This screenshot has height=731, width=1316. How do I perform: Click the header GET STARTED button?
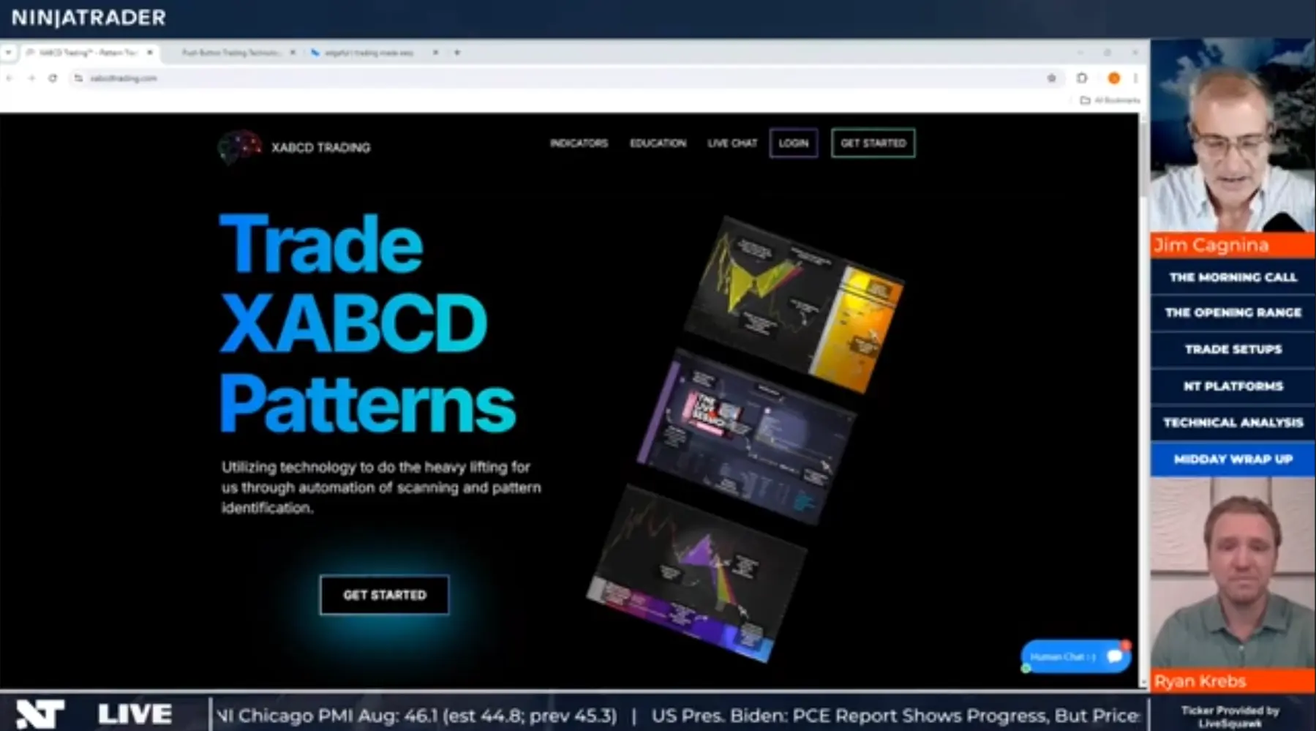pyautogui.click(x=873, y=143)
